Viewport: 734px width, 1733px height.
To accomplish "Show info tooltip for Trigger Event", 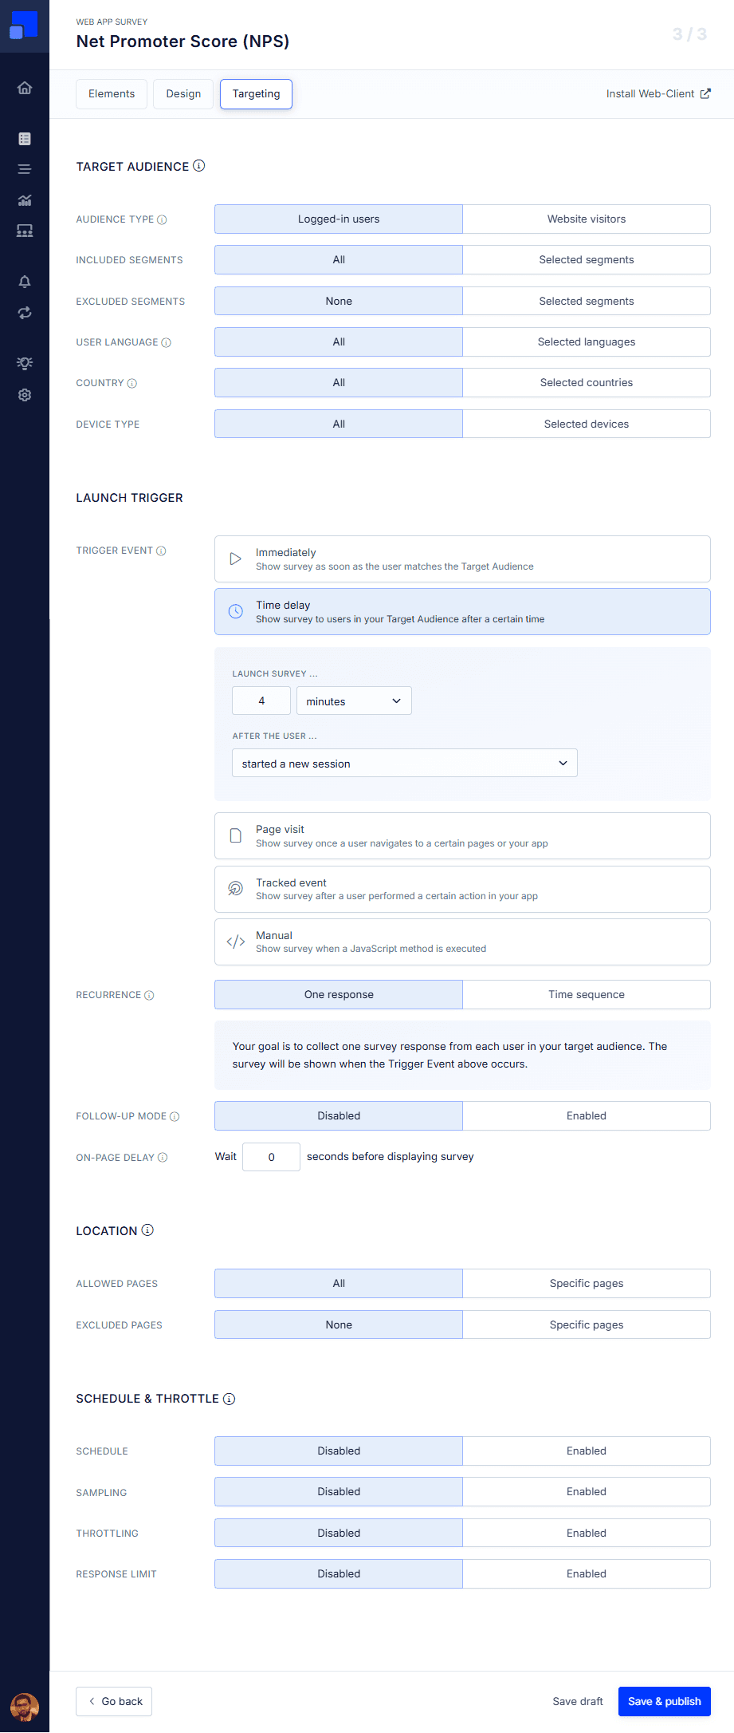I will point(161,551).
